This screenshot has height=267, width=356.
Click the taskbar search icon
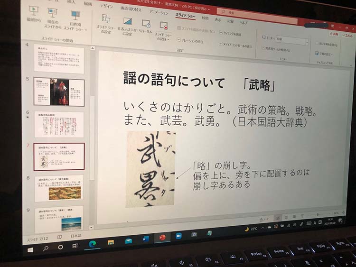46,249
